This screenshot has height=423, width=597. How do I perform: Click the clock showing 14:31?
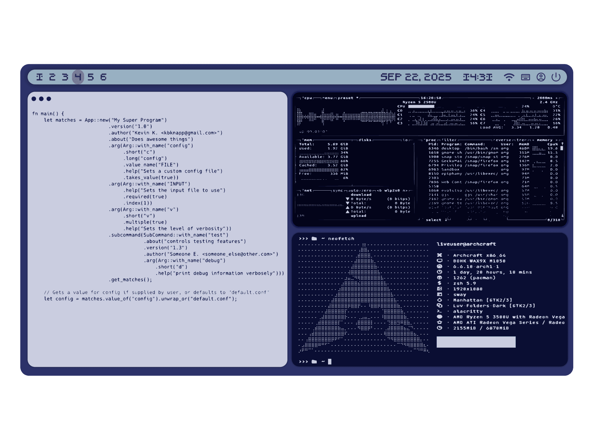pos(477,77)
